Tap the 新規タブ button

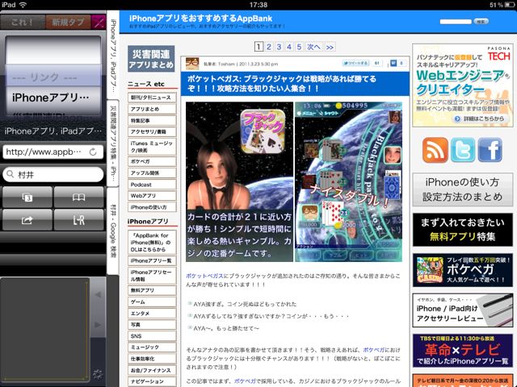point(68,23)
